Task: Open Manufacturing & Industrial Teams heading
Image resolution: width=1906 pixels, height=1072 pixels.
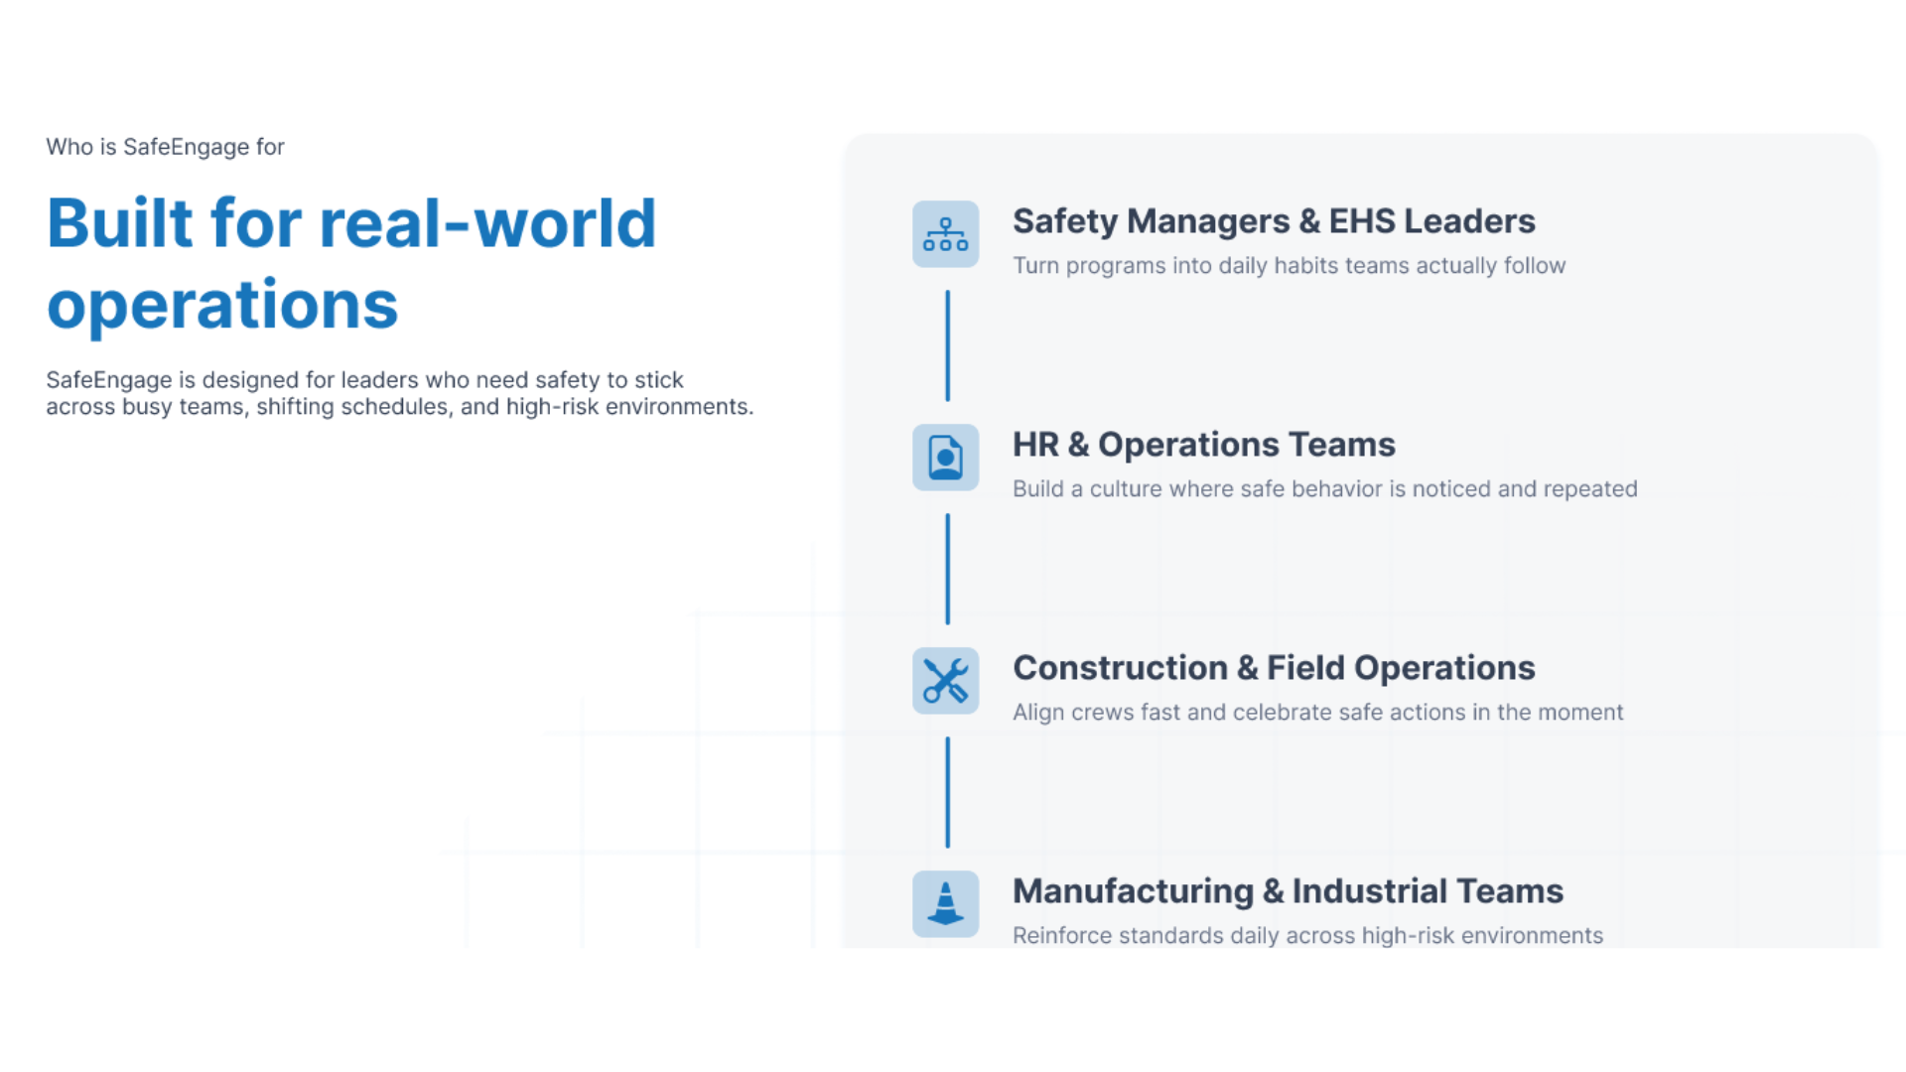Action: click(x=1287, y=891)
